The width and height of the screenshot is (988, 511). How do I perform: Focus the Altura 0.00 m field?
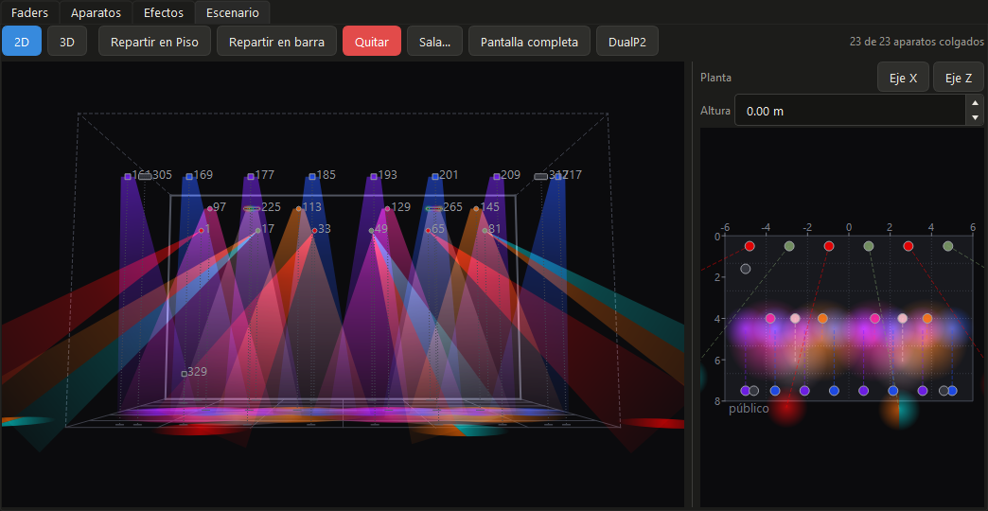(851, 111)
